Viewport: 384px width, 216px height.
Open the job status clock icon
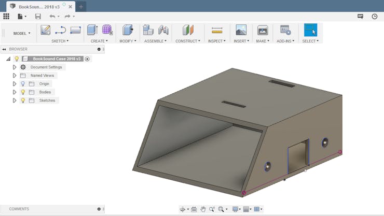[375, 17]
